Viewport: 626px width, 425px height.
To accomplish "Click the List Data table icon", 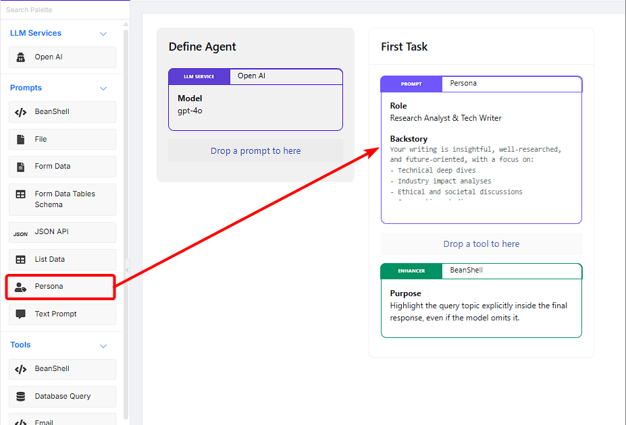I will pos(21,259).
